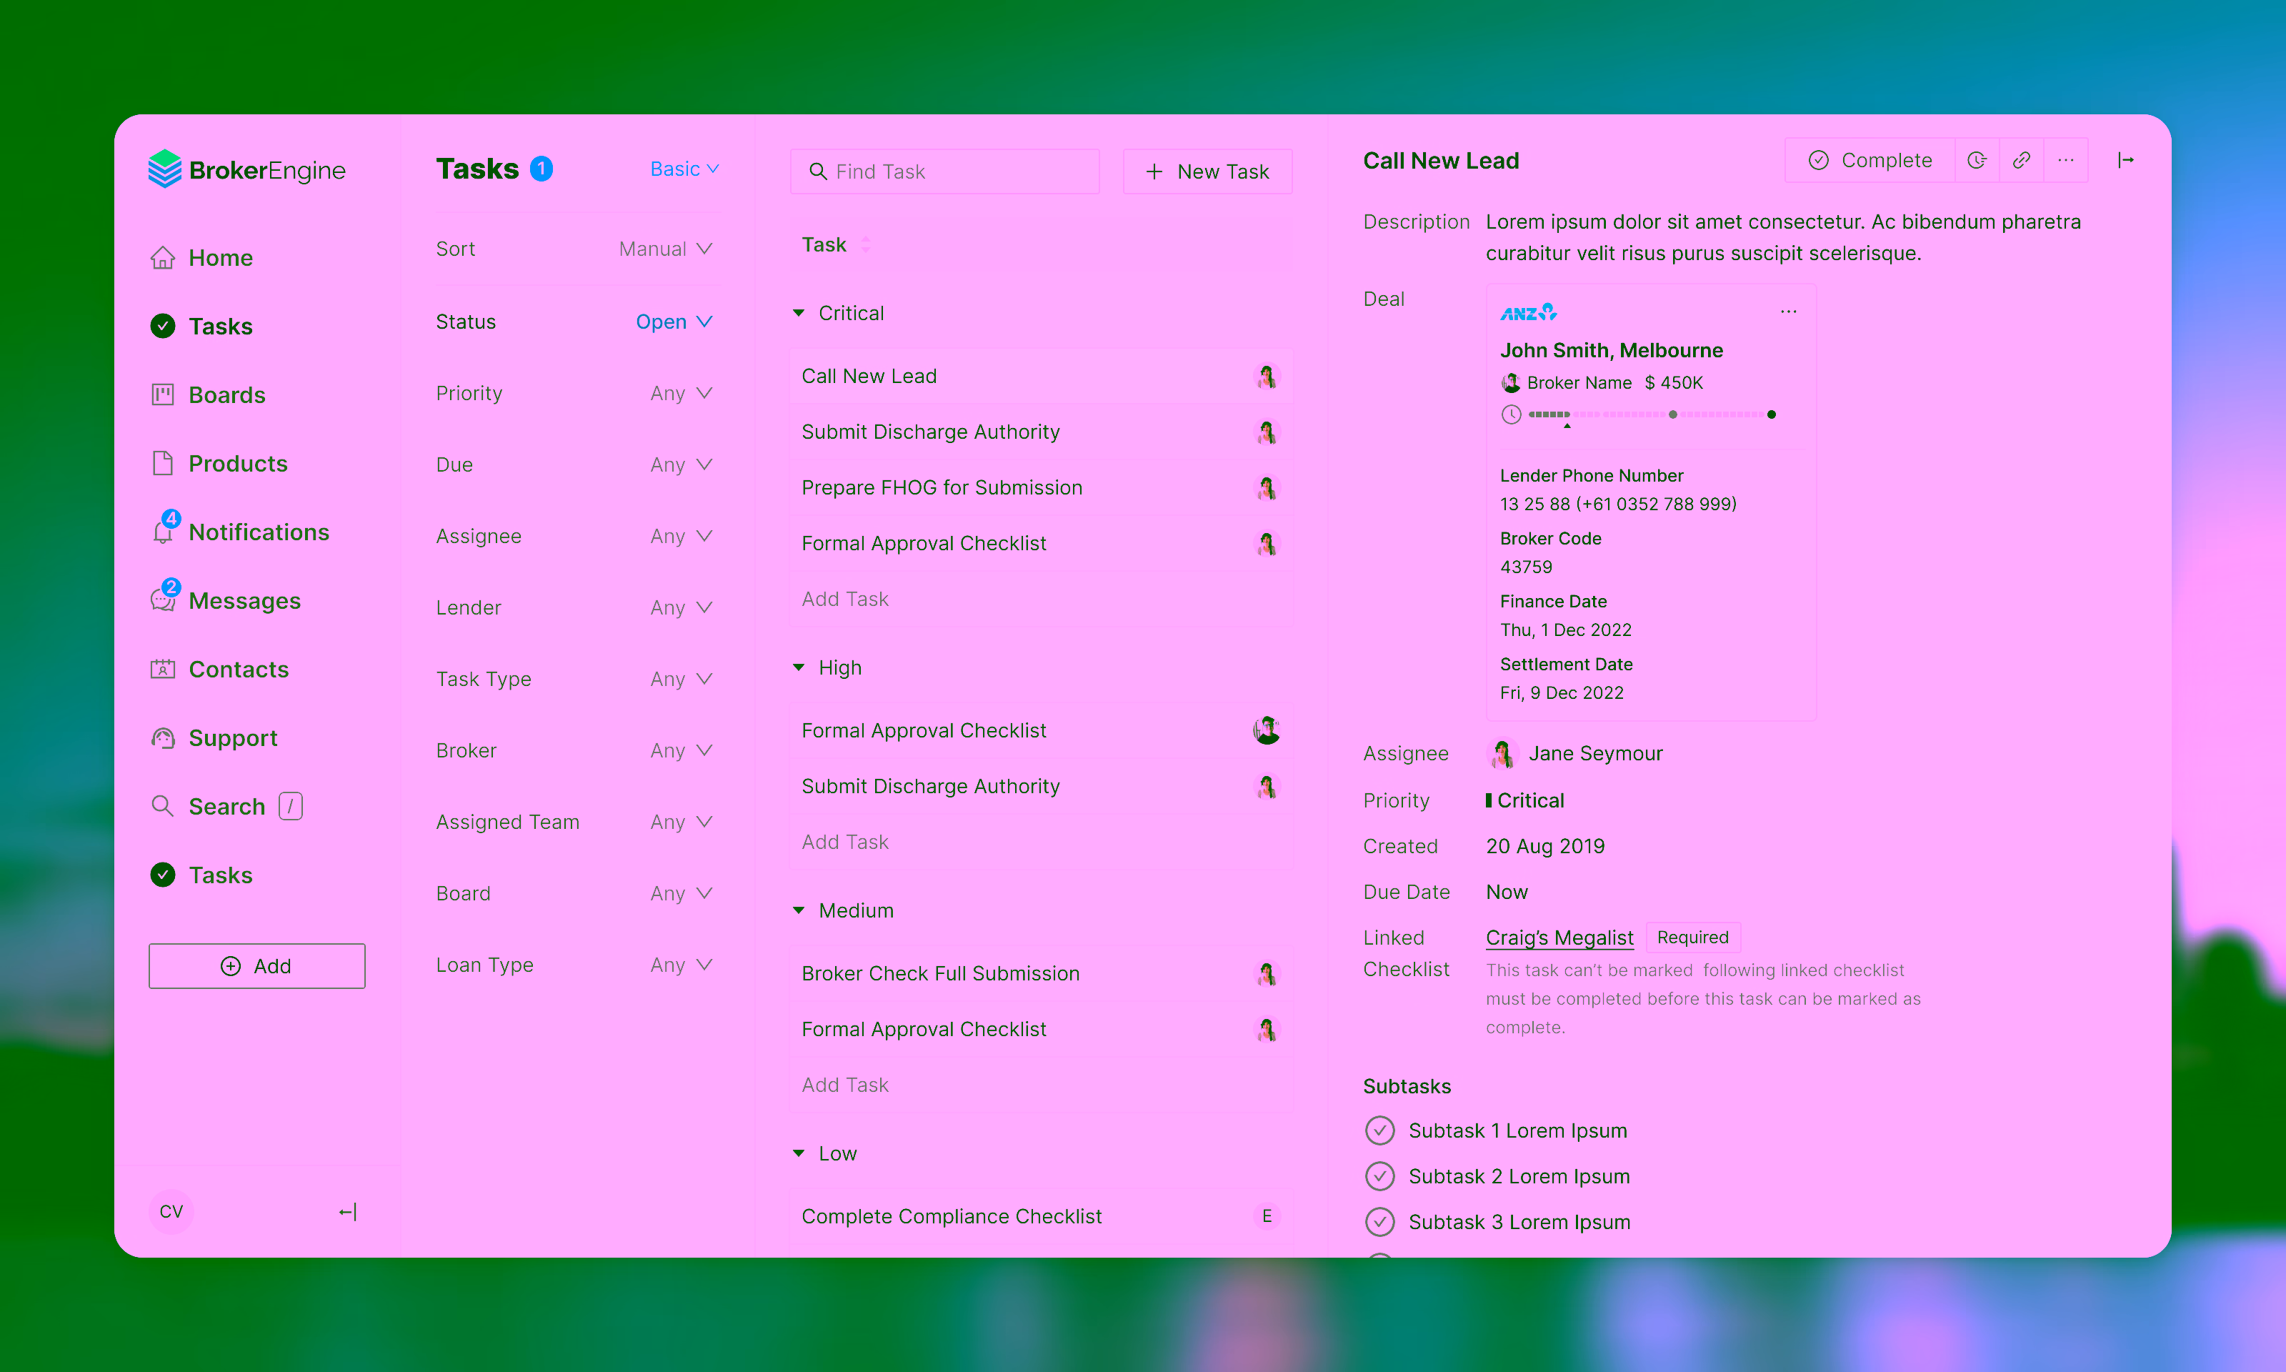Switch to the Tasks section in sidebar

[220, 325]
